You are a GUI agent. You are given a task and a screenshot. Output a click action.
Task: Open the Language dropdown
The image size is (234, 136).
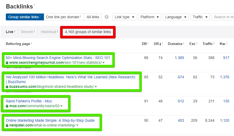click(176, 17)
